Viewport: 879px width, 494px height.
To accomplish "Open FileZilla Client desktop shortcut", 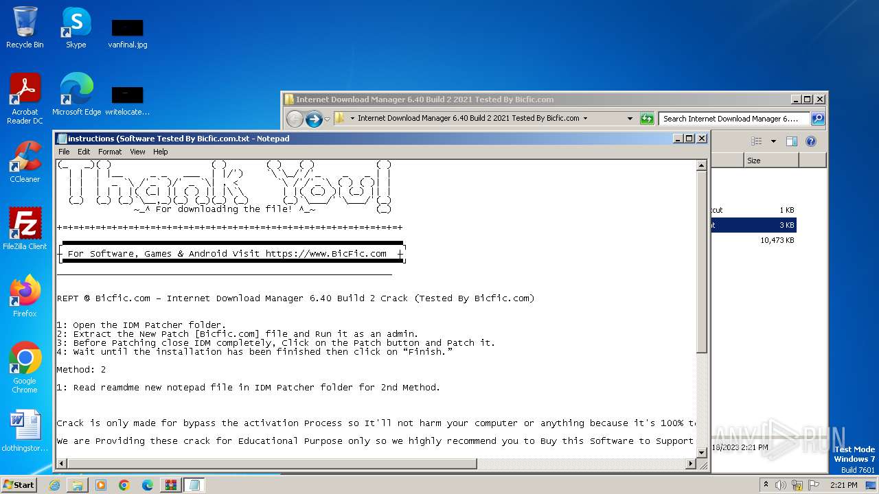I will (25, 228).
